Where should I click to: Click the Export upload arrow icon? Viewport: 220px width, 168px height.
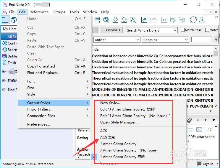124,20
